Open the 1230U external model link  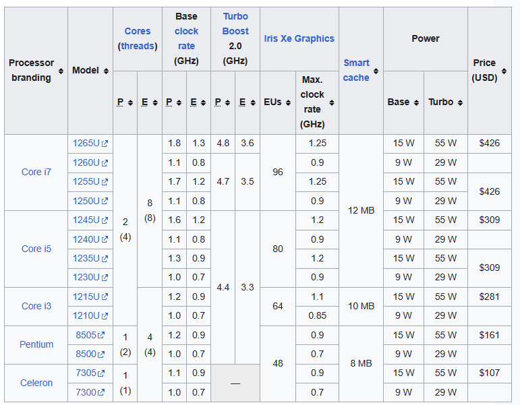[90, 277]
